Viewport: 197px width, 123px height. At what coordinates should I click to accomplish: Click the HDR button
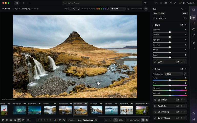pos(185,13)
